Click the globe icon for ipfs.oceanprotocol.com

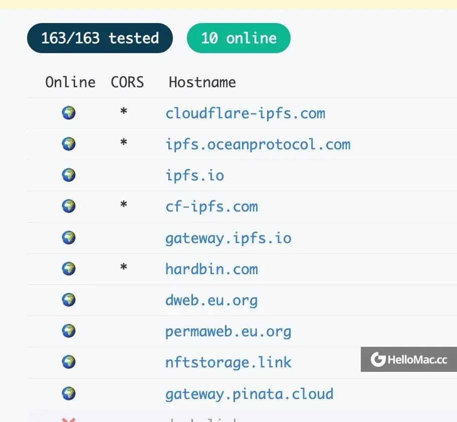click(x=69, y=144)
